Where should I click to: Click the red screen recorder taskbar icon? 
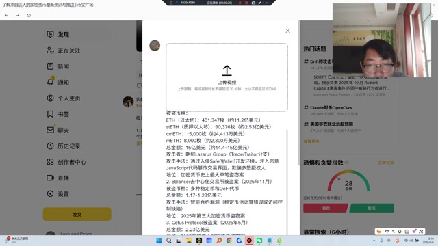pyautogui.click(x=249, y=241)
